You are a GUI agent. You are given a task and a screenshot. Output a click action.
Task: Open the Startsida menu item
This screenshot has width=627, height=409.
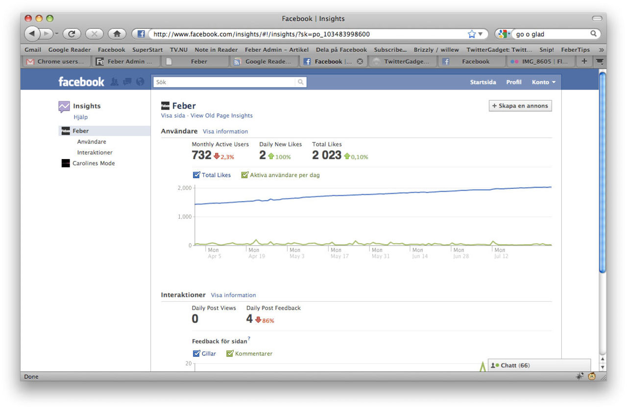pyautogui.click(x=483, y=82)
